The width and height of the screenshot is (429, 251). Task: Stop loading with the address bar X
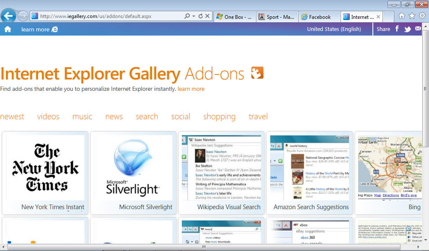pyautogui.click(x=207, y=16)
